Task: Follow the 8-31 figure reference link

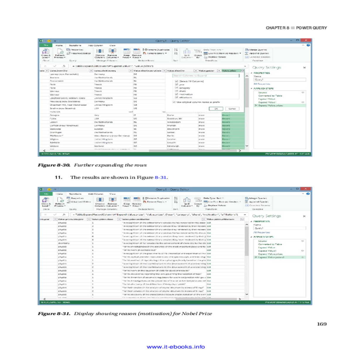Action: (160, 177)
